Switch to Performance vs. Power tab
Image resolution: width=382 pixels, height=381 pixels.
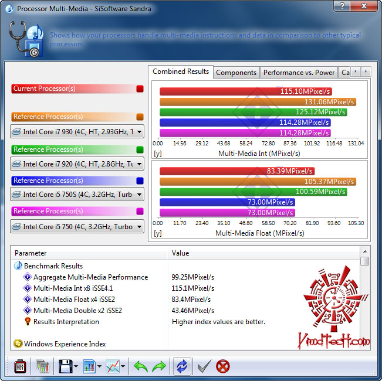tap(299, 73)
